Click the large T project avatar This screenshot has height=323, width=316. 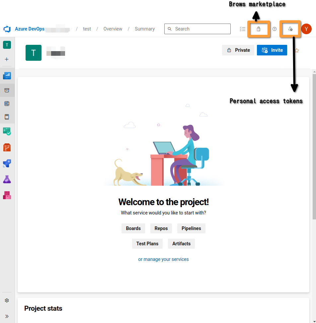click(x=34, y=53)
